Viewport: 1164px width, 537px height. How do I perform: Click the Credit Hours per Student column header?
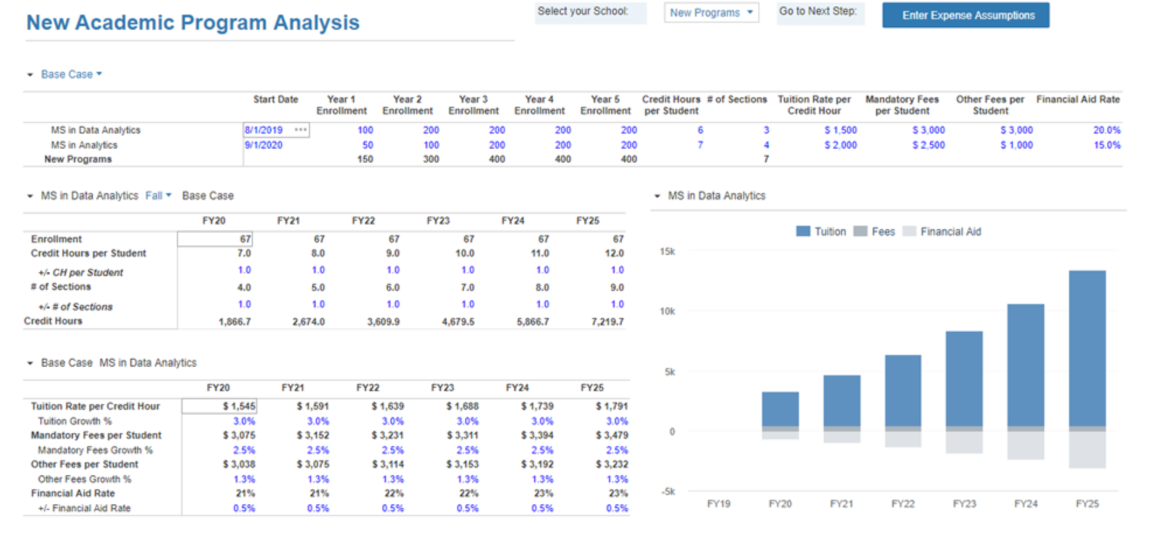click(671, 105)
